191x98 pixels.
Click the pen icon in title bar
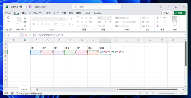point(161,7)
